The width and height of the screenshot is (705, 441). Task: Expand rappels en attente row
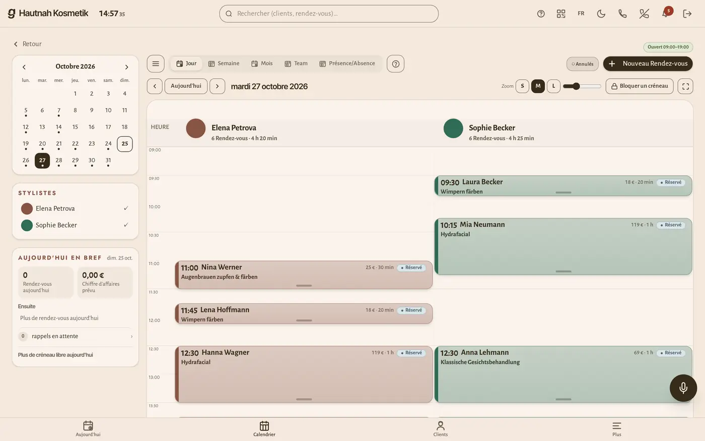point(76,336)
